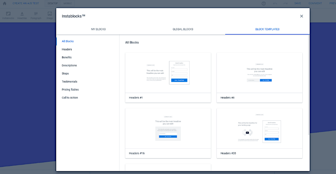Click the Headers #1 label
Viewport: 336px width, 174px height.
point(136,98)
